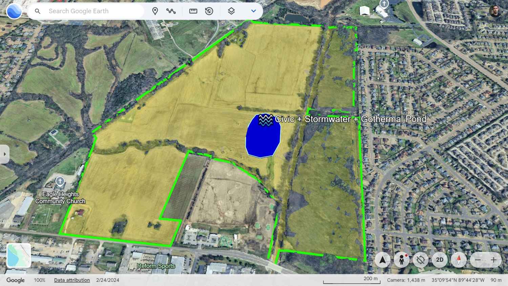Open the map Layers panel
508x286 pixels.
pyautogui.click(x=231, y=11)
